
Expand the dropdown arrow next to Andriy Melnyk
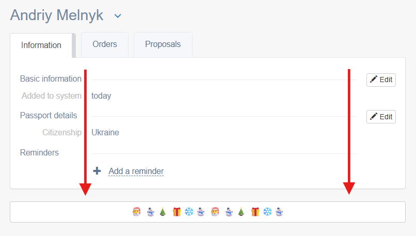click(118, 16)
